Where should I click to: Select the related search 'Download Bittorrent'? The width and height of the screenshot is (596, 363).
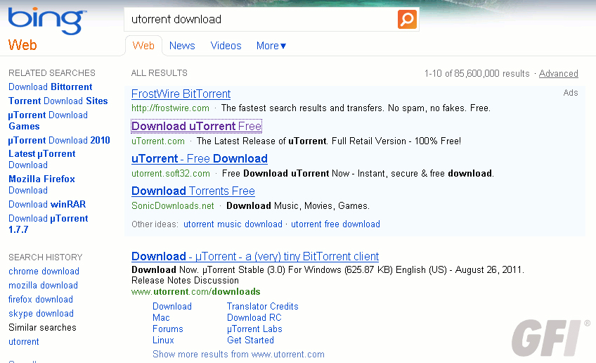point(51,87)
